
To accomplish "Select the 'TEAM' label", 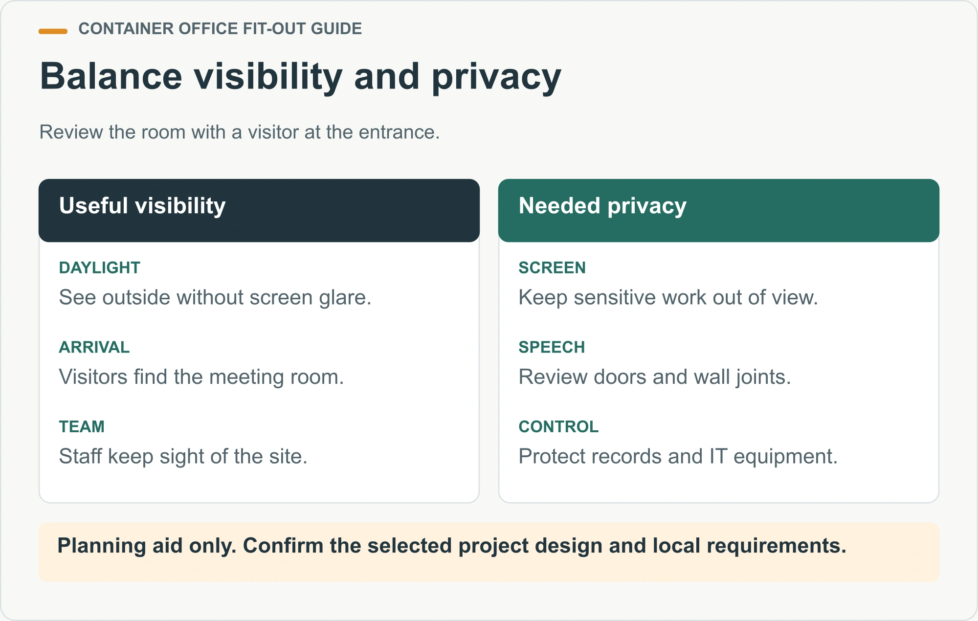I will pyautogui.click(x=82, y=426).
